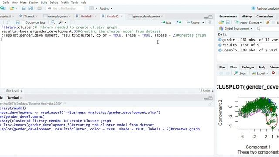Switch to the Packages tab
This screenshot has width=279, height=157.
[x=248, y=67]
